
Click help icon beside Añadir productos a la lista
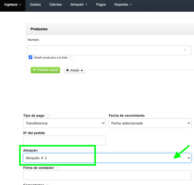70,58
